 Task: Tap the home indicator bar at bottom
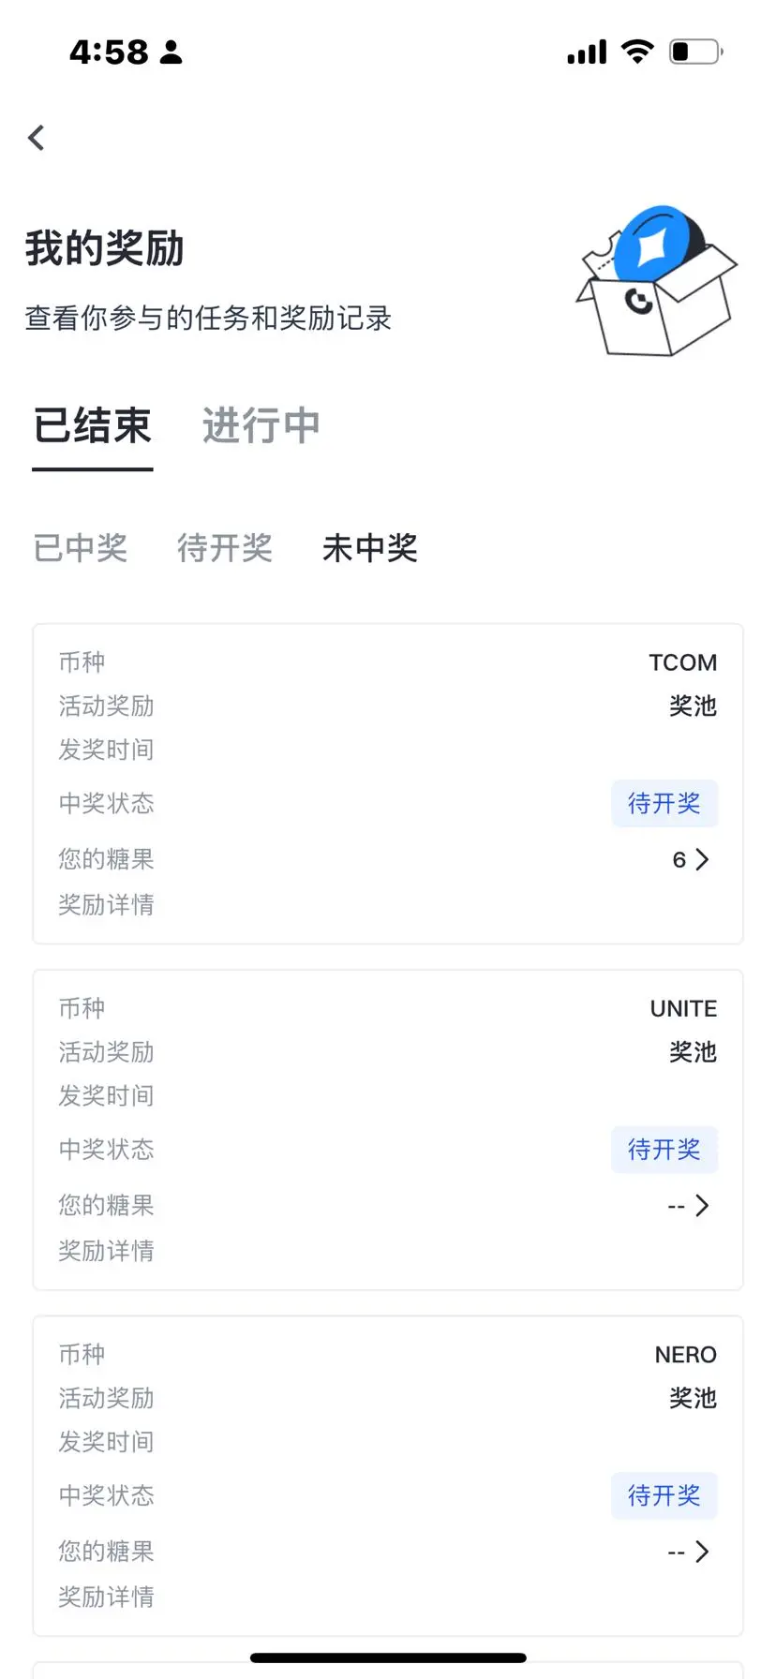(388, 1657)
